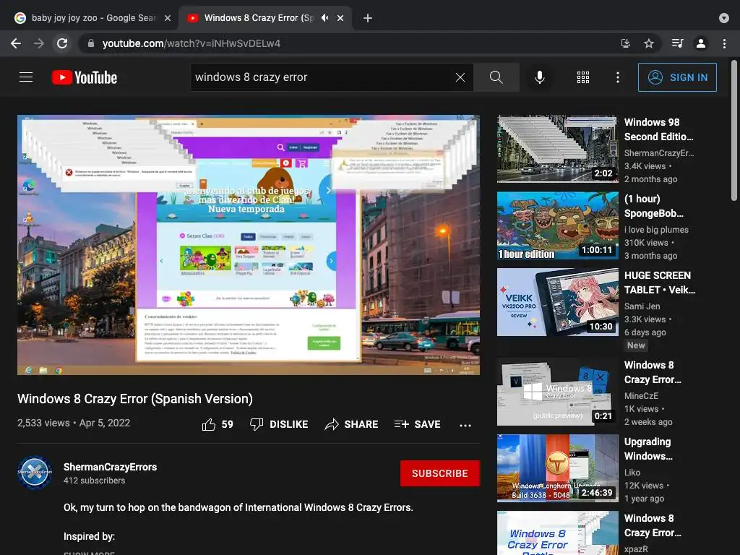Open the YouTube apps grid

tap(583, 77)
